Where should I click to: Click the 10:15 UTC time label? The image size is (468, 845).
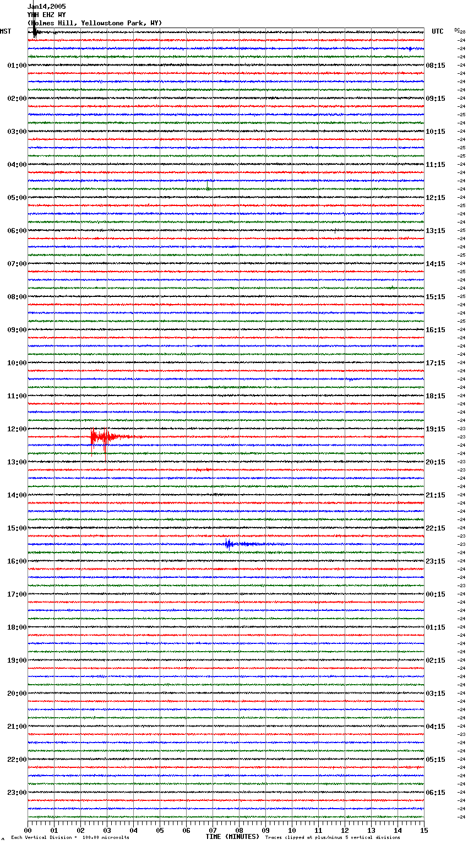[x=435, y=132]
